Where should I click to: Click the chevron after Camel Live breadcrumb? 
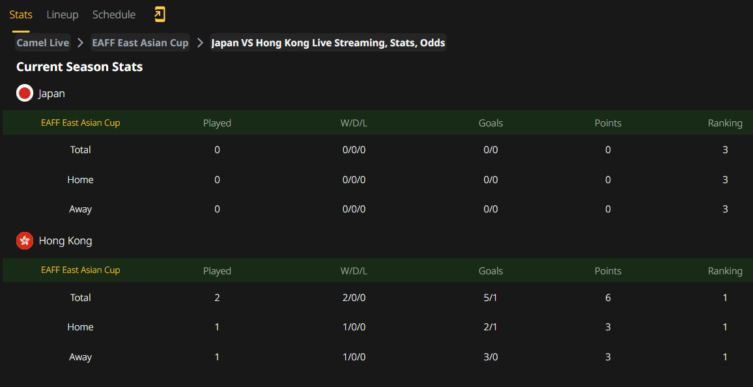point(80,43)
